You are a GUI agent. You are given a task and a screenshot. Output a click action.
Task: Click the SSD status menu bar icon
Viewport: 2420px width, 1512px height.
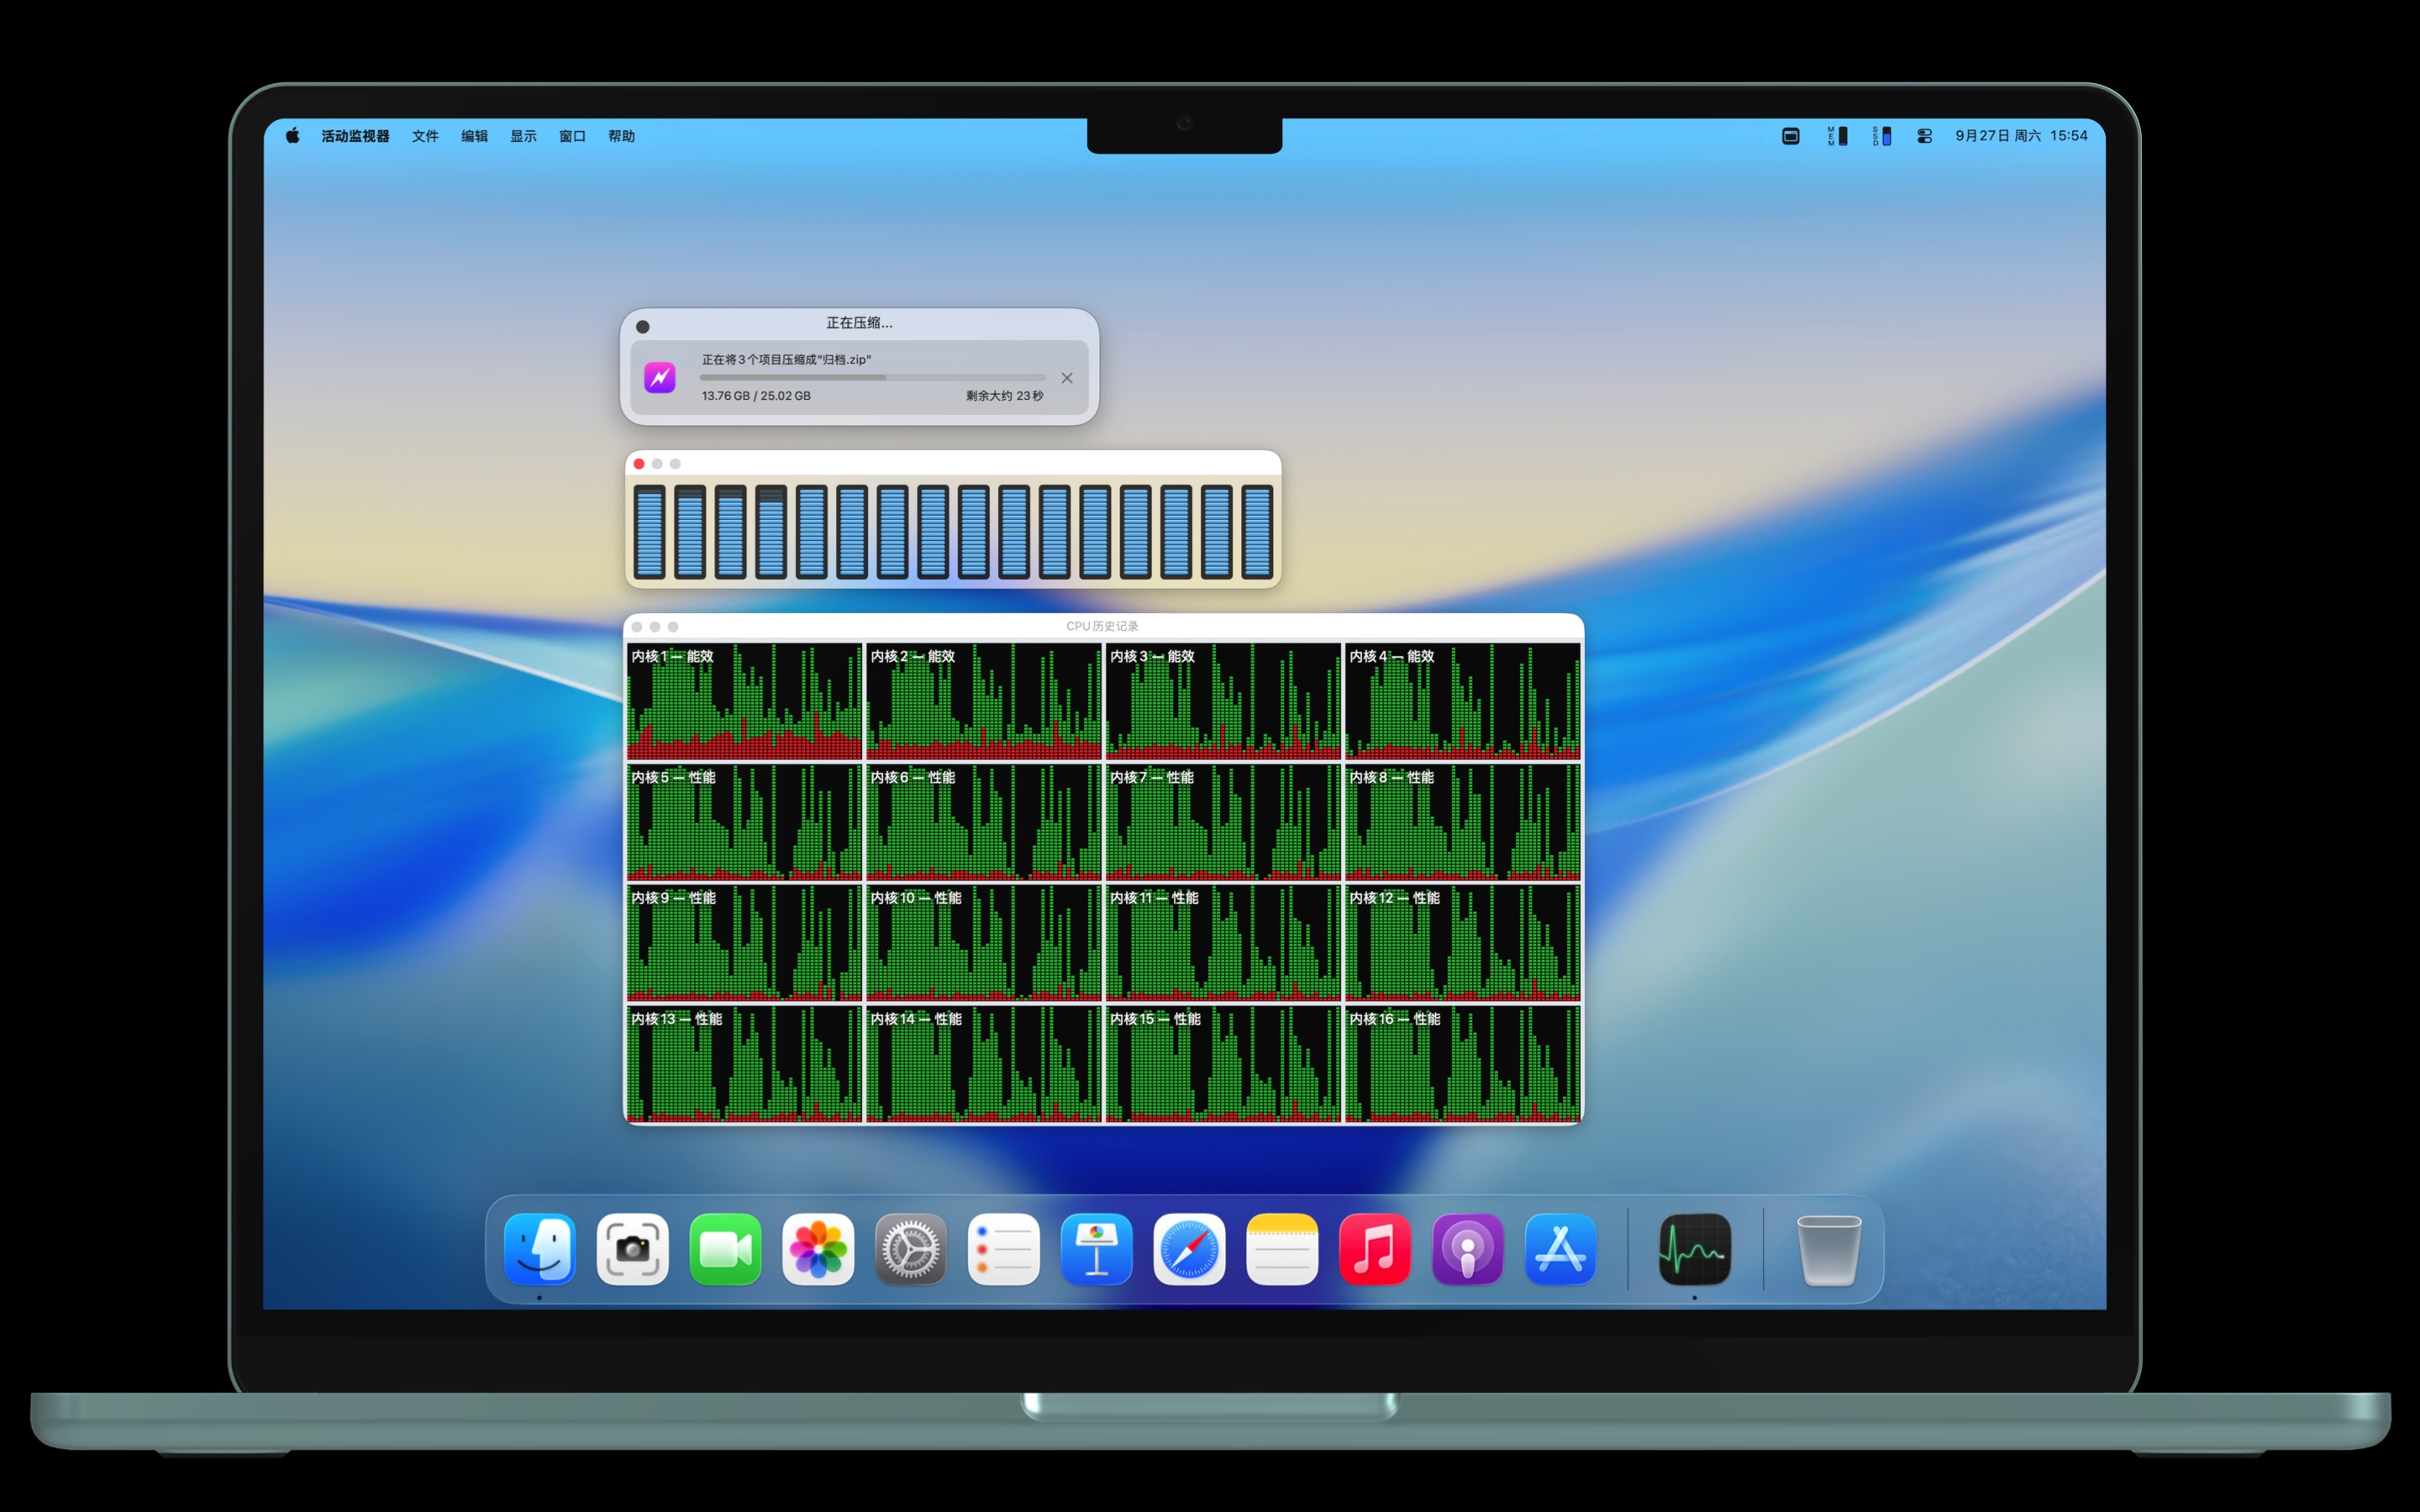[1882, 136]
